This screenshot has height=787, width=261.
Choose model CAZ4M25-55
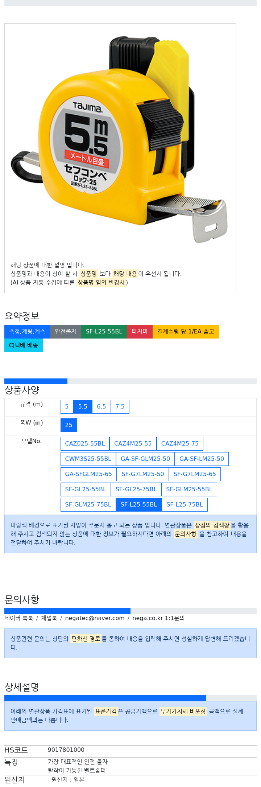point(133,444)
